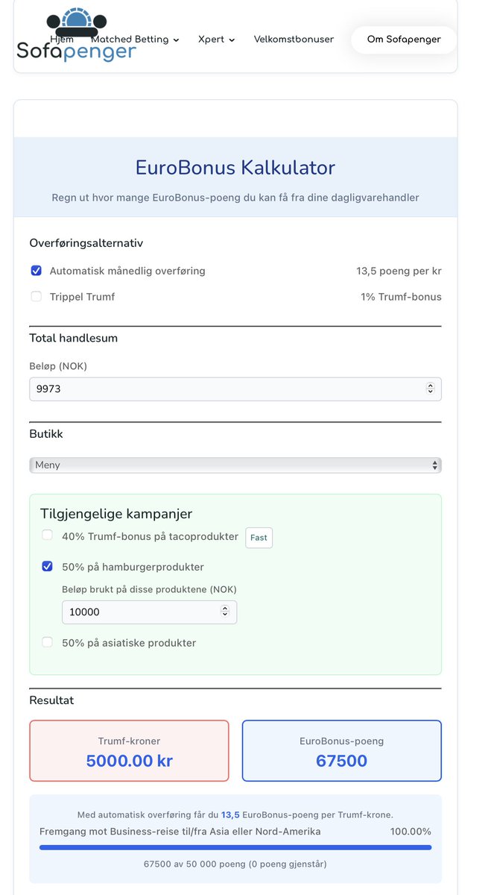The width and height of the screenshot is (494, 895).
Task: Click '13,5 poeng per kr' text
Action: point(399,271)
